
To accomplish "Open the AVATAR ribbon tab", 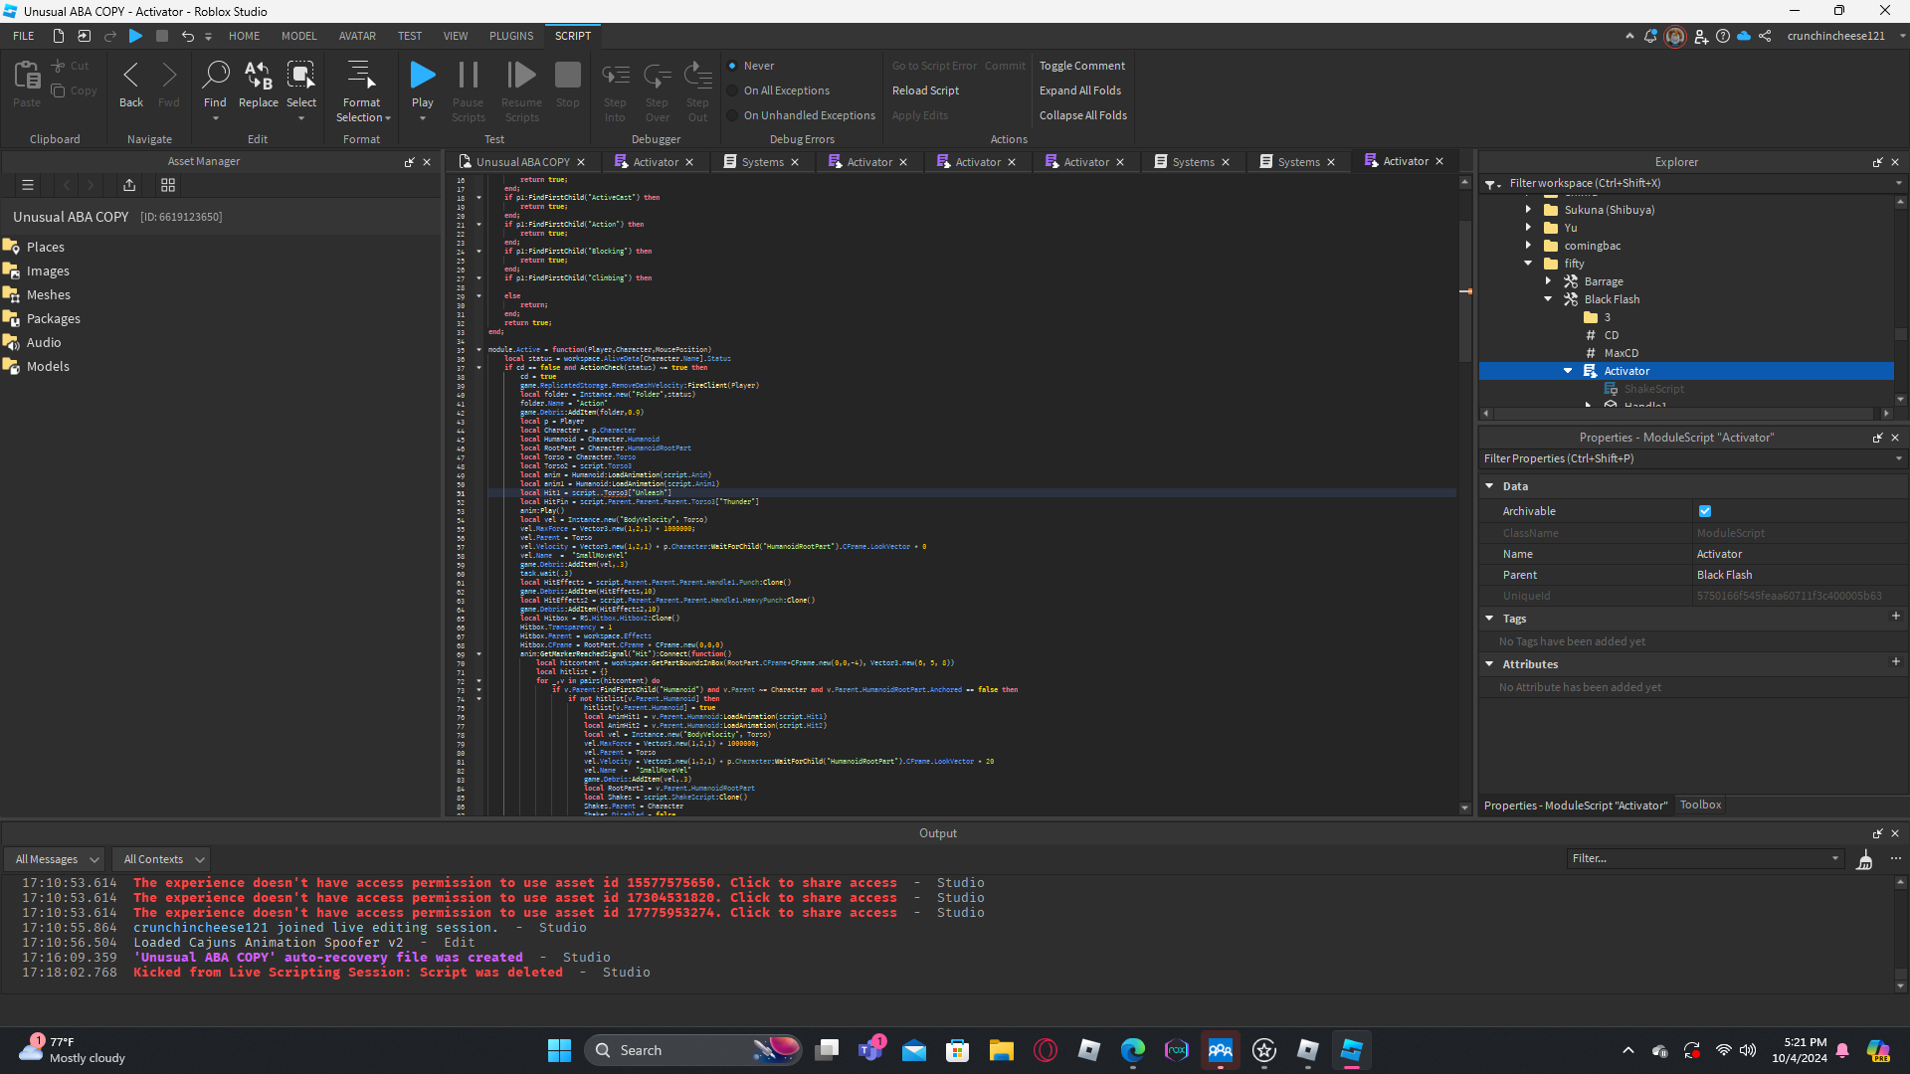I will [x=357, y=36].
